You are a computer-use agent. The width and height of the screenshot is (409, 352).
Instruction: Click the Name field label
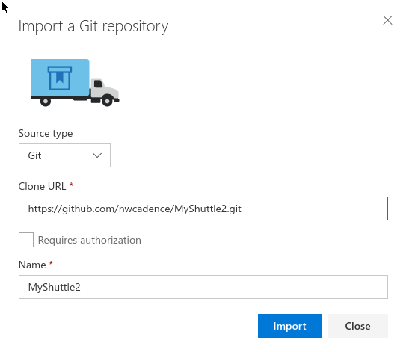32,265
